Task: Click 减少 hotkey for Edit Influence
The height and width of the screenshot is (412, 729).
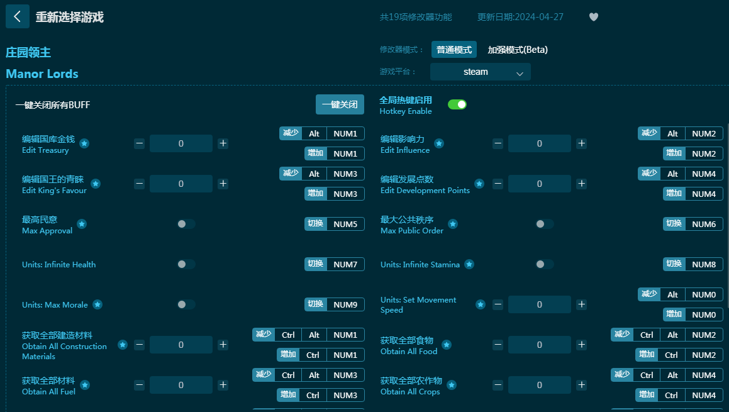Action: (x=649, y=133)
